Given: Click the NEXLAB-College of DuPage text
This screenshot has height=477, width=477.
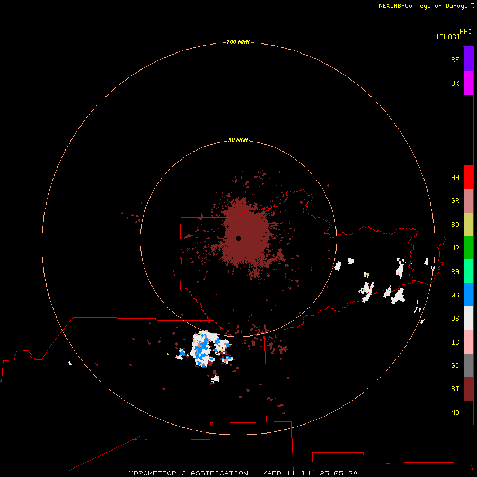Looking at the screenshot, I should [x=423, y=6].
